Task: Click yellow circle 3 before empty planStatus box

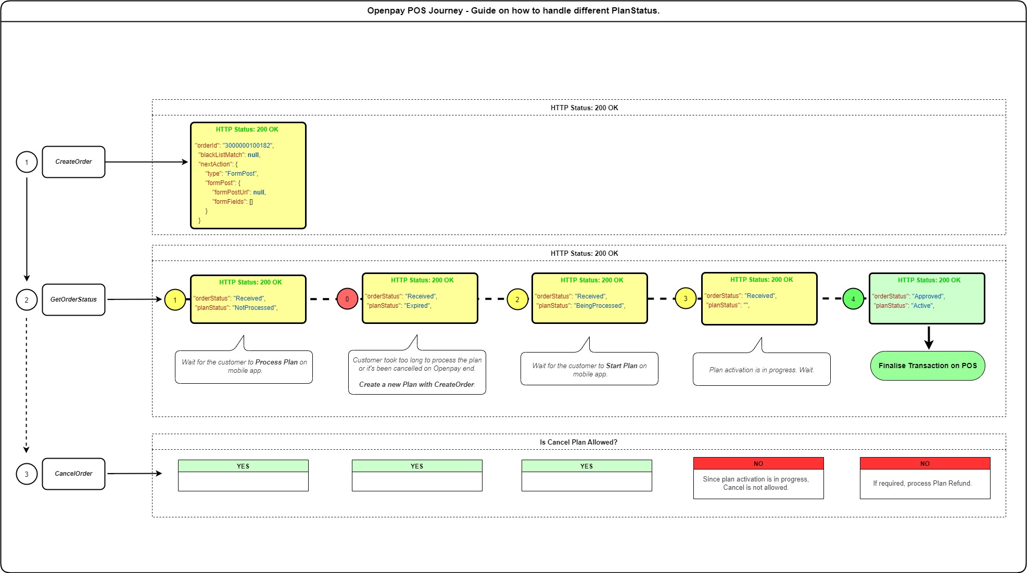Action: point(686,298)
